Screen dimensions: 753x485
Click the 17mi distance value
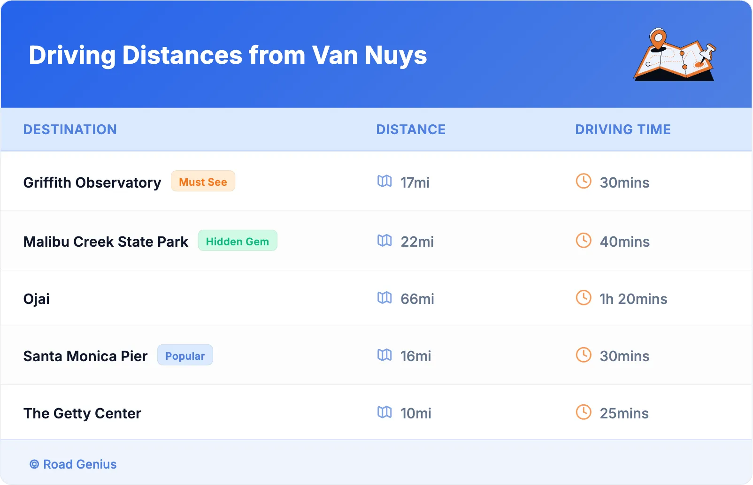[415, 182]
